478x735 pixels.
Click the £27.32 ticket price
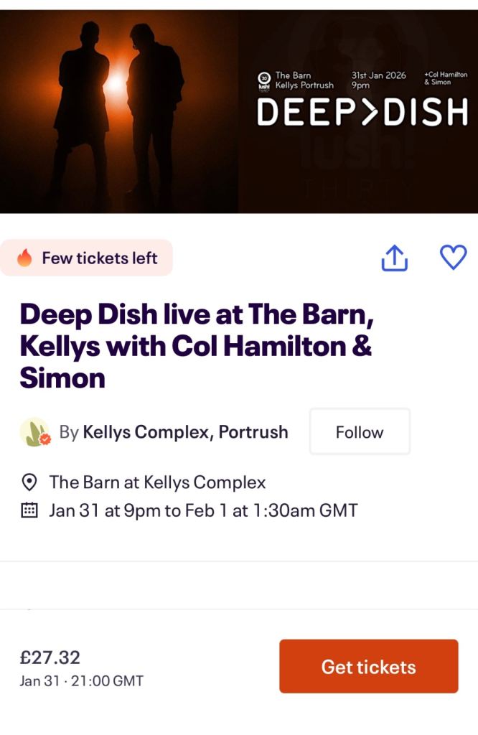[x=50, y=657]
